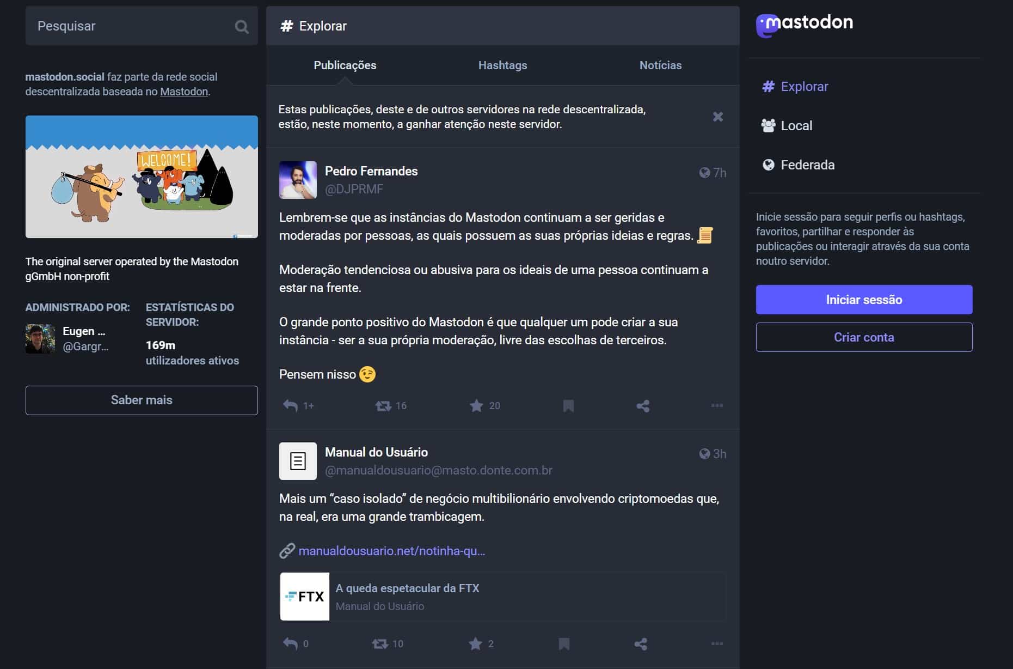Viewport: 1013px width, 669px height.
Task: Reply to Pedro Fernandes' post
Action: tap(291, 406)
